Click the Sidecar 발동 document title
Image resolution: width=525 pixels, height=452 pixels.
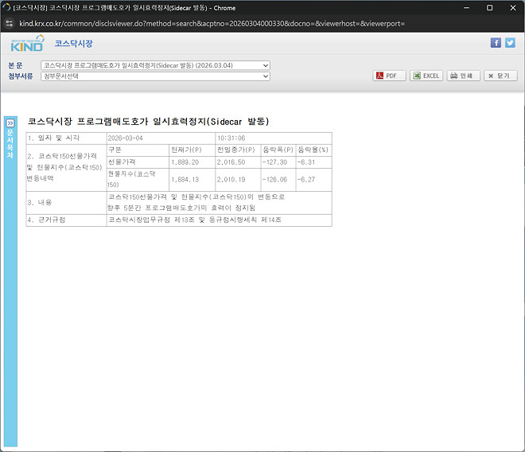[149, 122]
